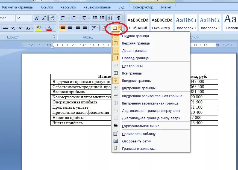Click the Bullets list icon
238x170 pixels.
tap(63, 18)
